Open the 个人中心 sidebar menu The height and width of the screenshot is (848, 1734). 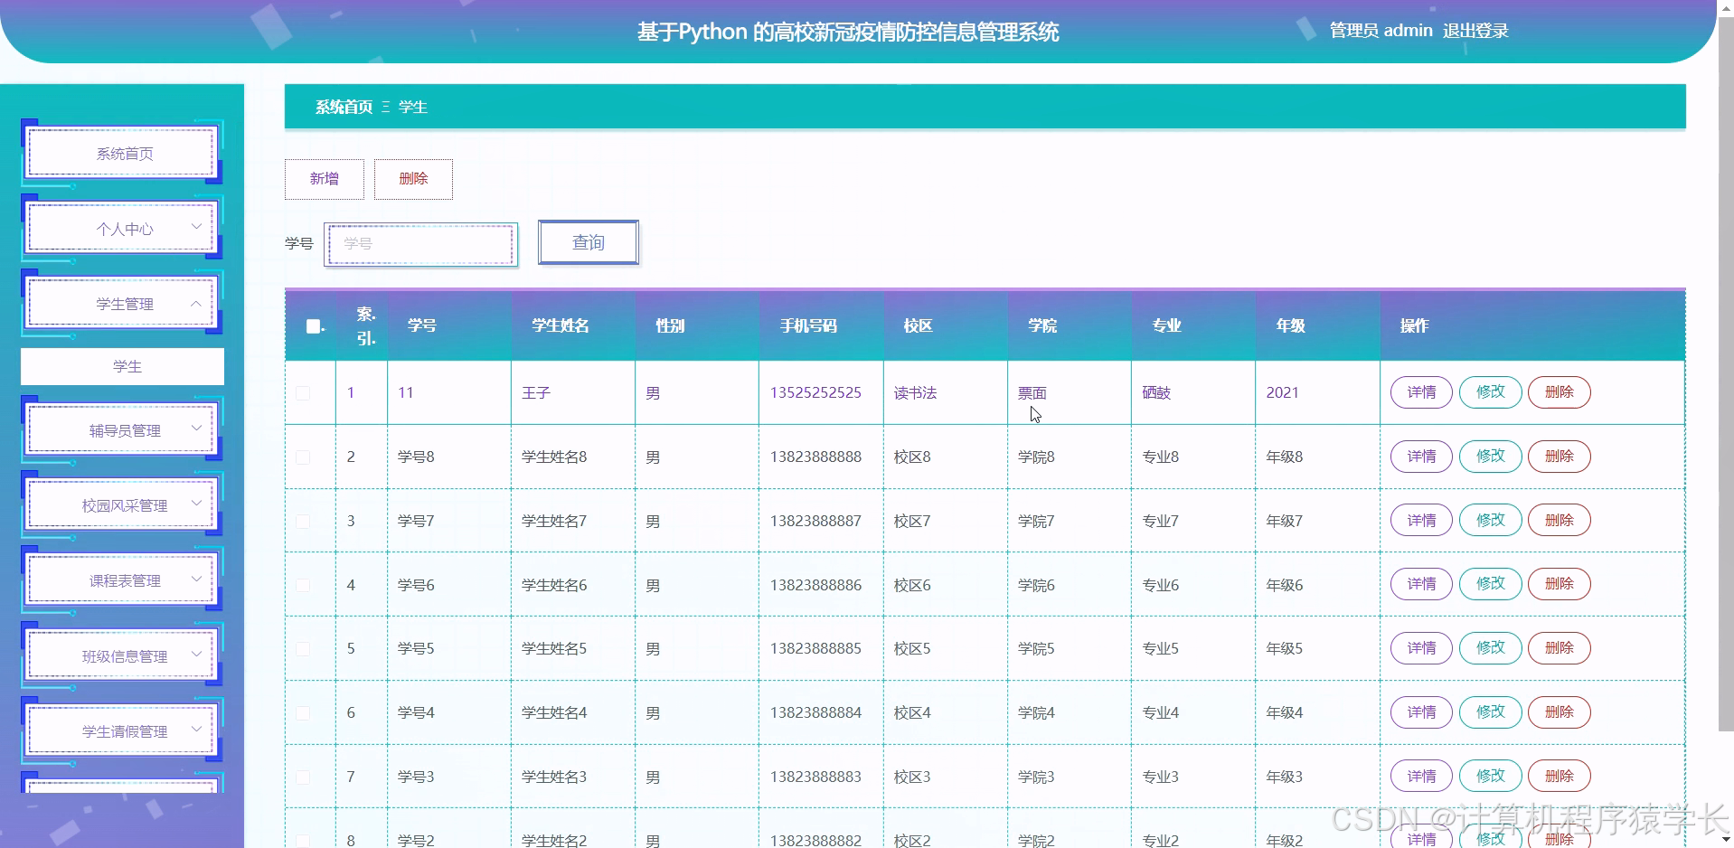[x=122, y=228]
